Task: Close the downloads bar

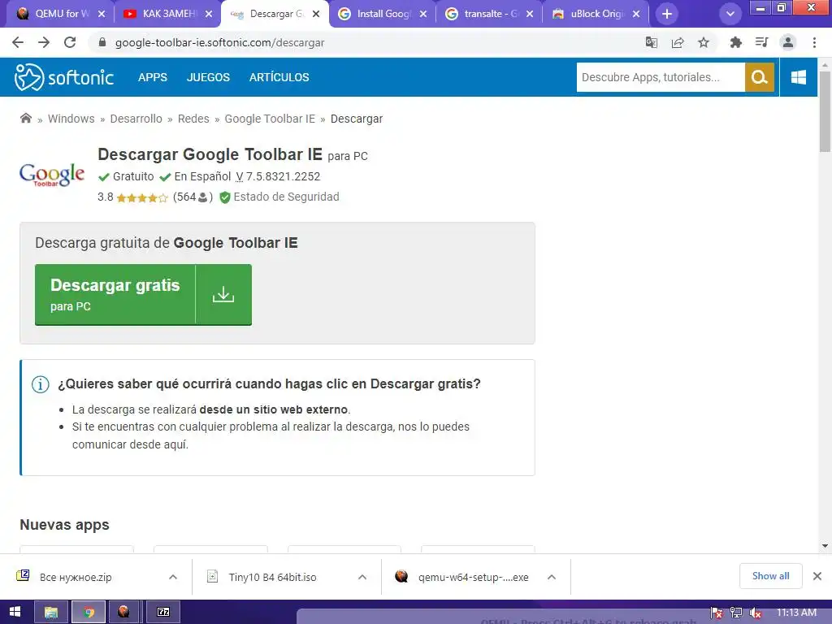Action: [x=817, y=576]
